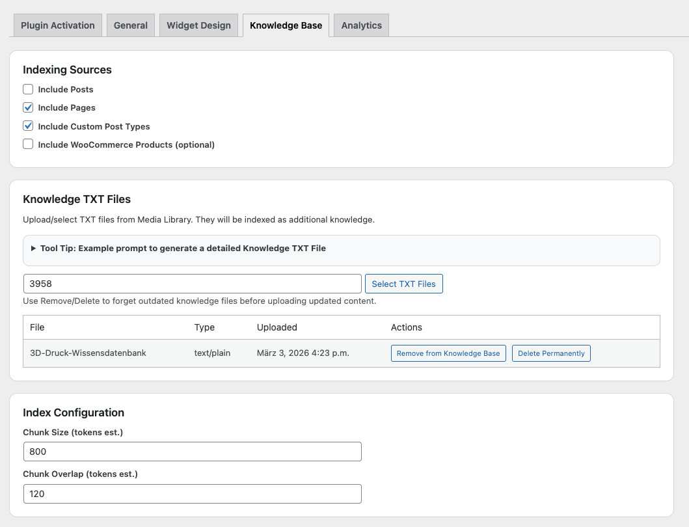Click the File column header
The image size is (689, 527).
[37, 327]
